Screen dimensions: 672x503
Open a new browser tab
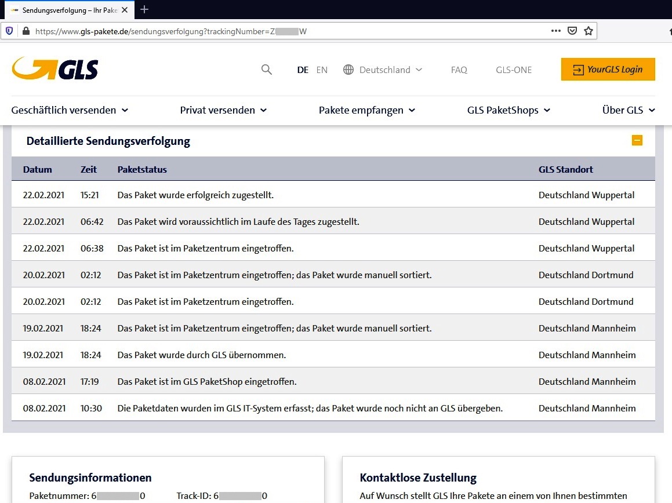click(x=144, y=9)
